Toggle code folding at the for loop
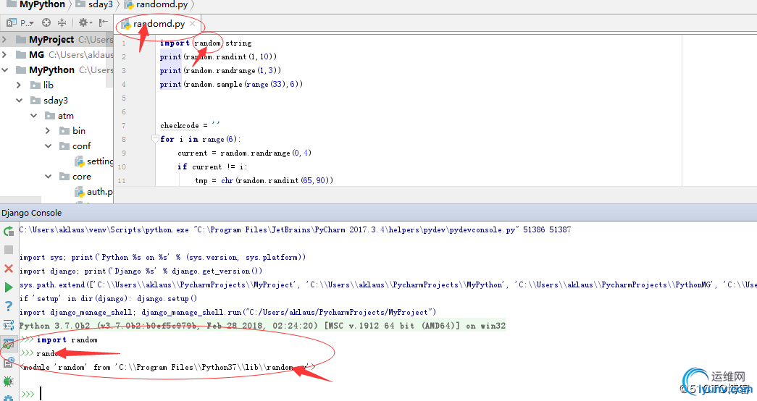 (154, 139)
